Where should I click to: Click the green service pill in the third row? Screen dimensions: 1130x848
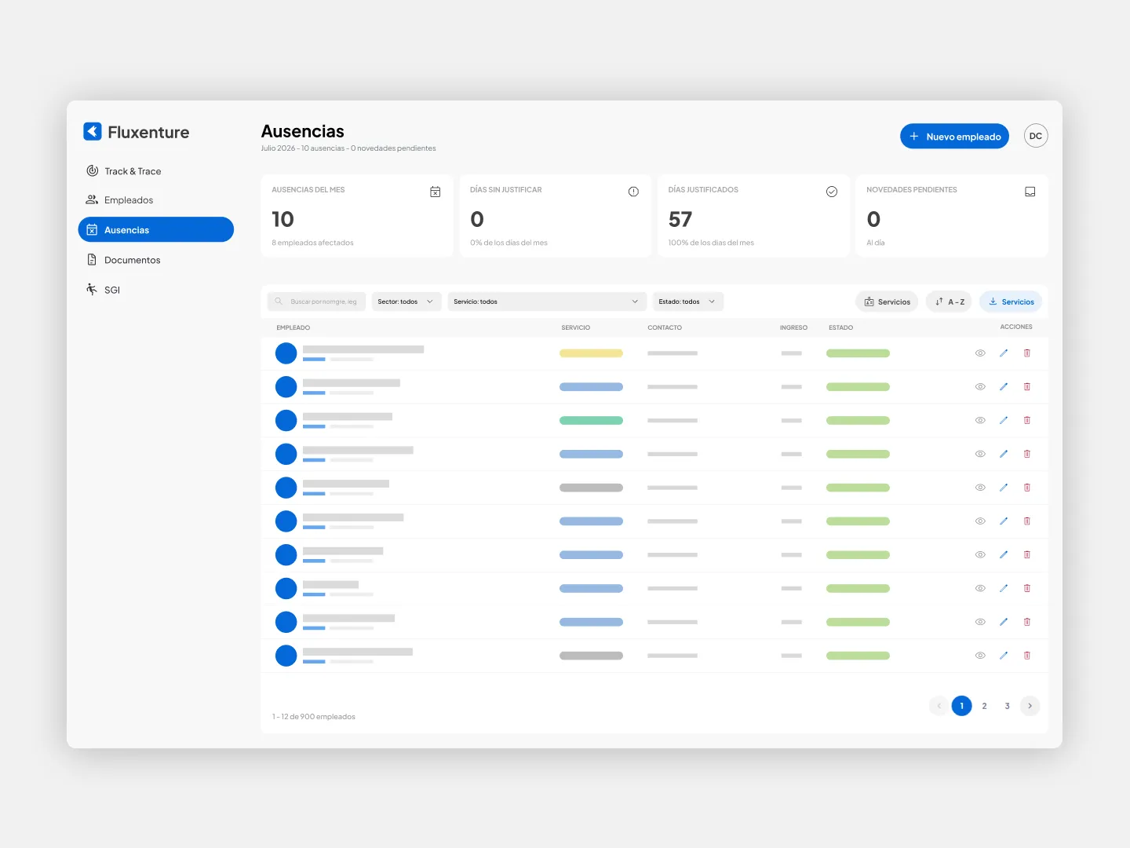tap(591, 421)
